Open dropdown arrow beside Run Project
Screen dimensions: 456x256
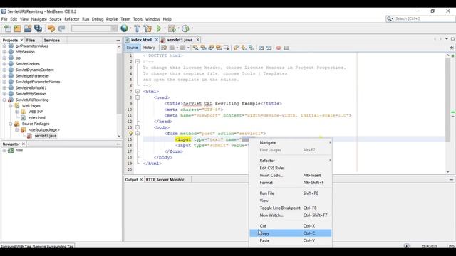(x=165, y=28)
